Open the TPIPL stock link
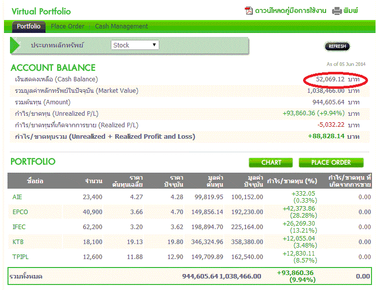This screenshot has width=376, height=290. tap(20, 257)
